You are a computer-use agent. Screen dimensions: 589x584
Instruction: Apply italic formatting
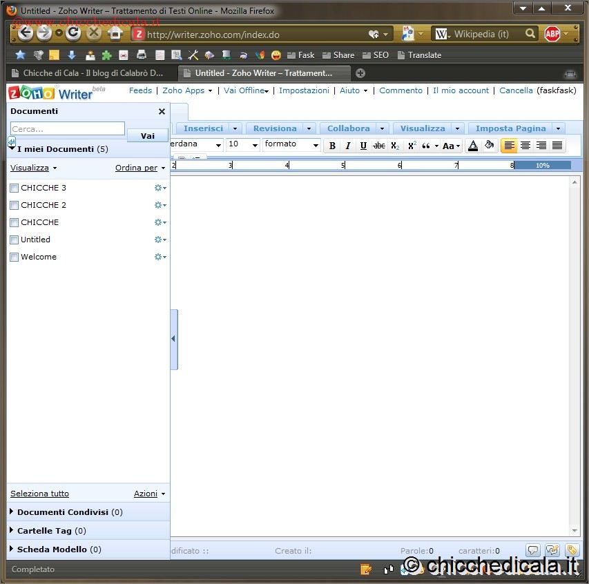point(347,146)
